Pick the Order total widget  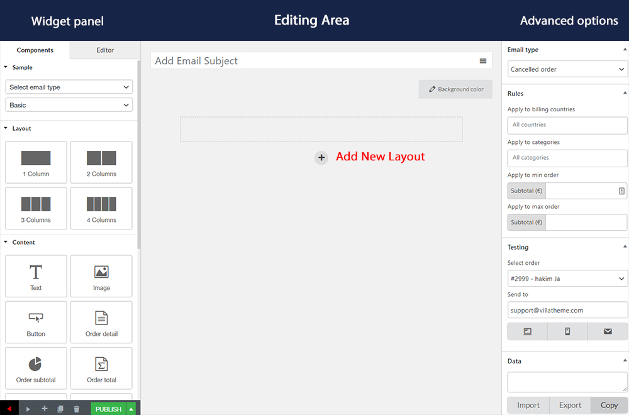(x=101, y=368)
